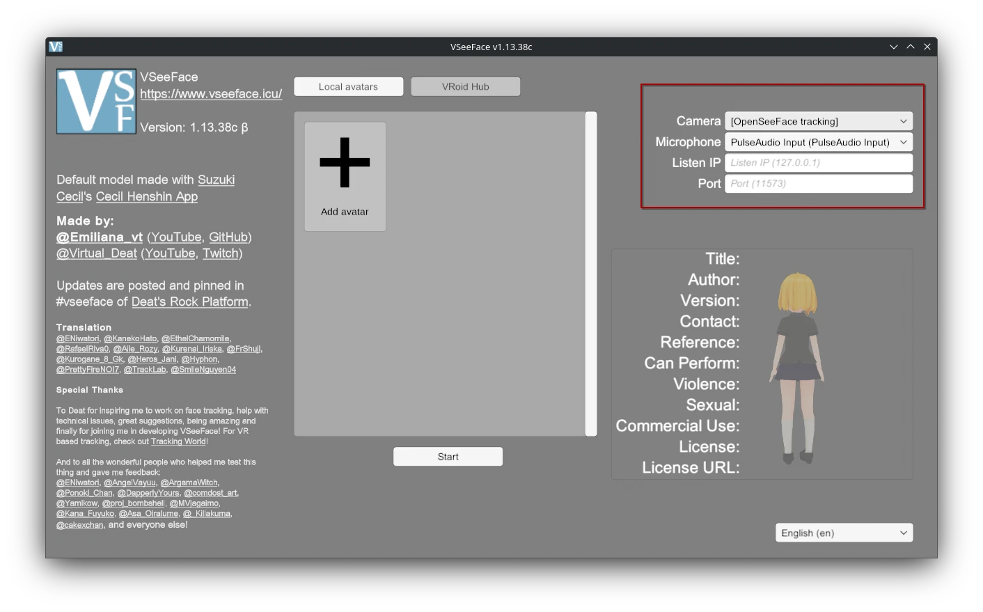The height and width of the screenshot is (612, 983).
Task: Open the @DapperlyYours link
Action: coord(148,493)
